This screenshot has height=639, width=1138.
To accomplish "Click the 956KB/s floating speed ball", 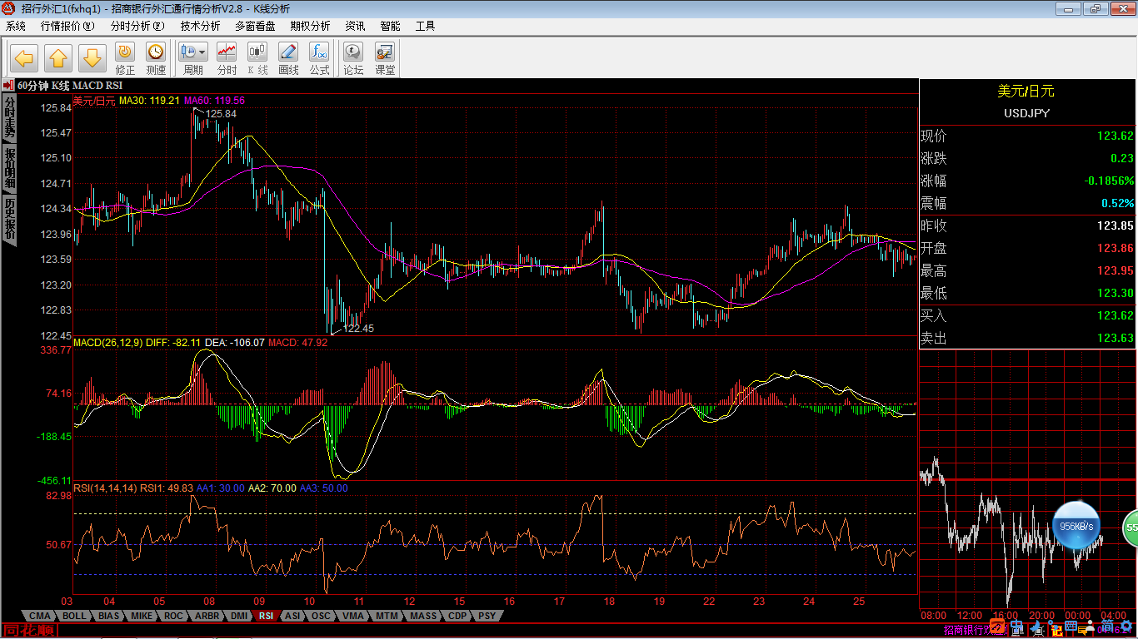I will tap(1076, 526).
